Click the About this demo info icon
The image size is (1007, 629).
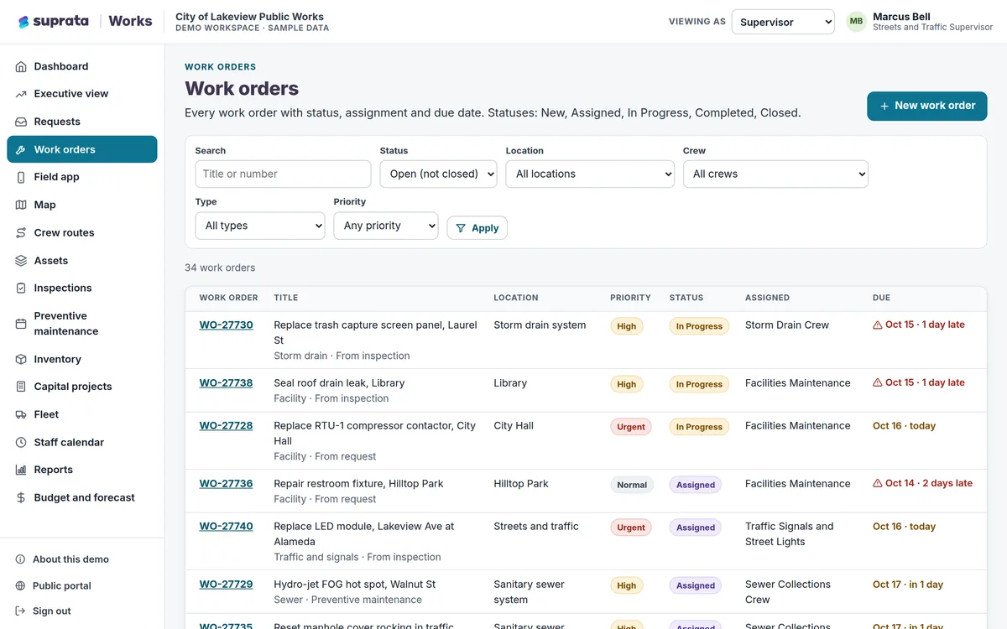20,559
